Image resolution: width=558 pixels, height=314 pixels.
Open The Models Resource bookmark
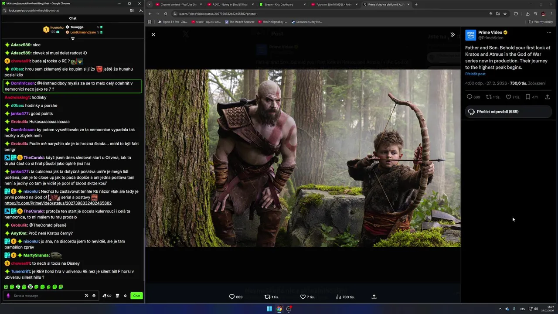pos(239,21)
